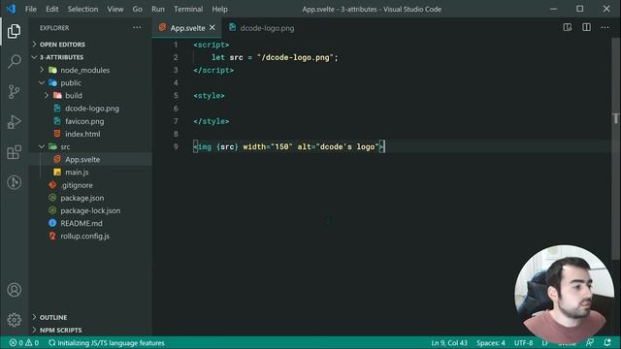This screenshot has width=621, height=349.
Task: Open package-lock.json file
Action: [x=91, y=210]
